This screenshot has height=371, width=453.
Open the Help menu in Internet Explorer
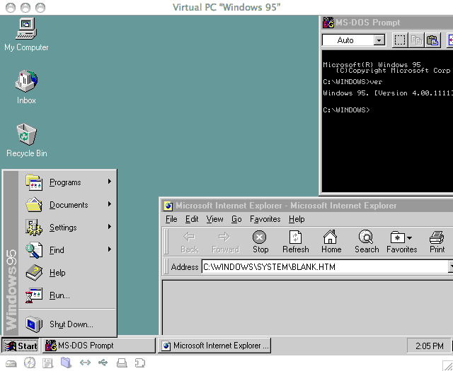(297, 219)
